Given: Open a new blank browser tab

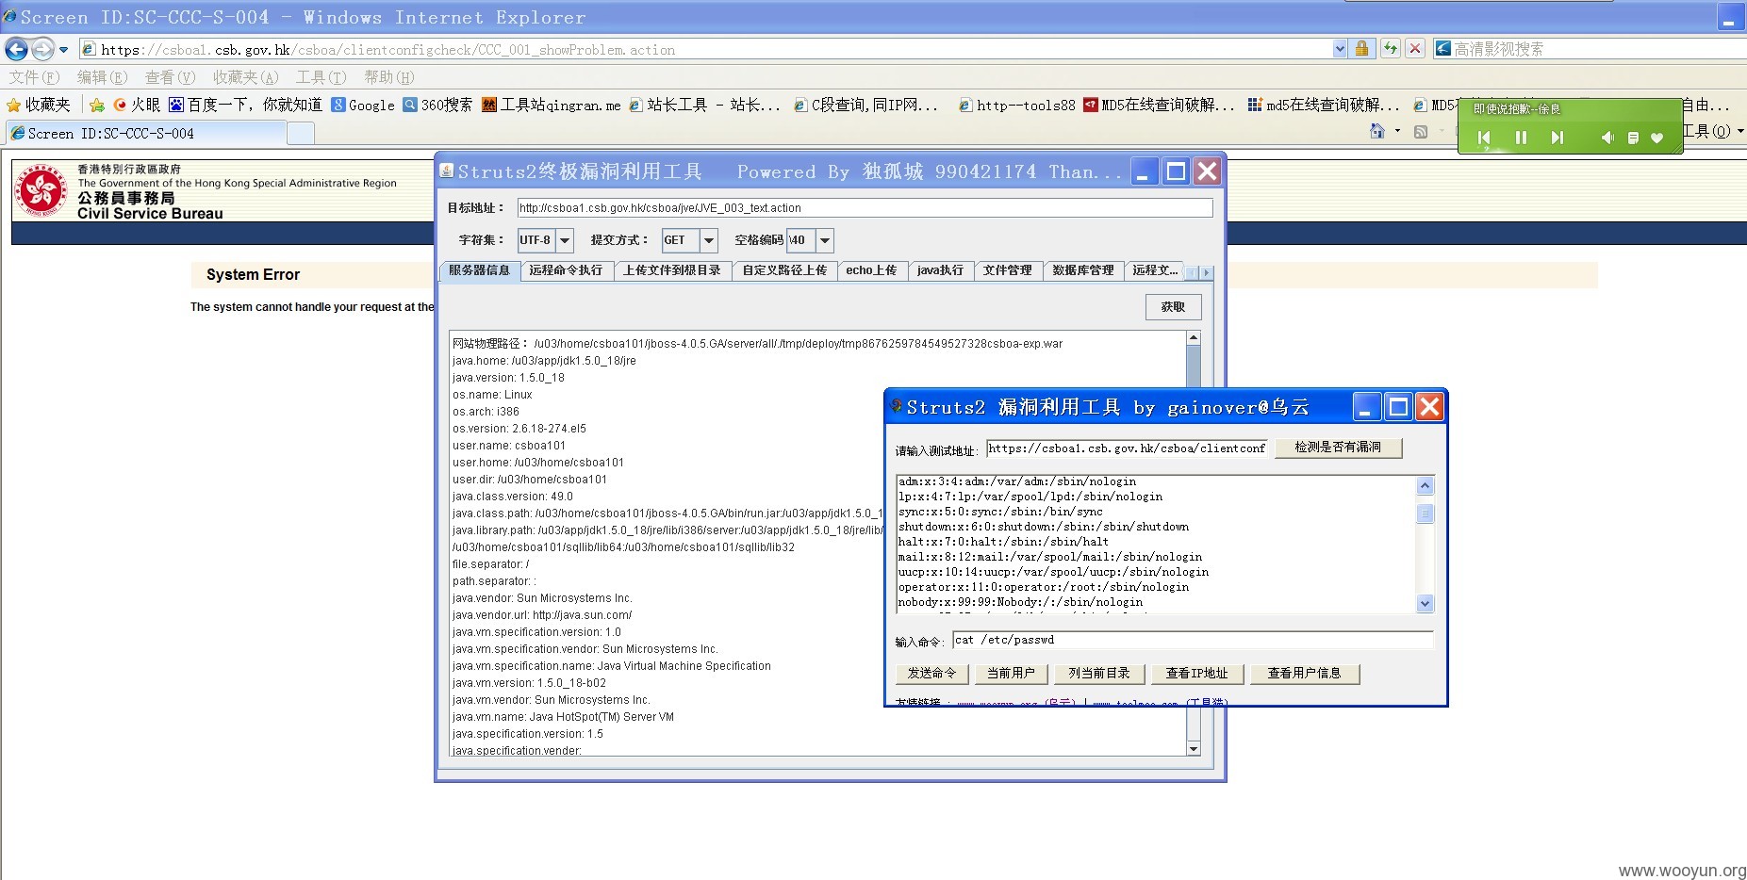Looking at the screenshot, I should [x=300, y=134].
